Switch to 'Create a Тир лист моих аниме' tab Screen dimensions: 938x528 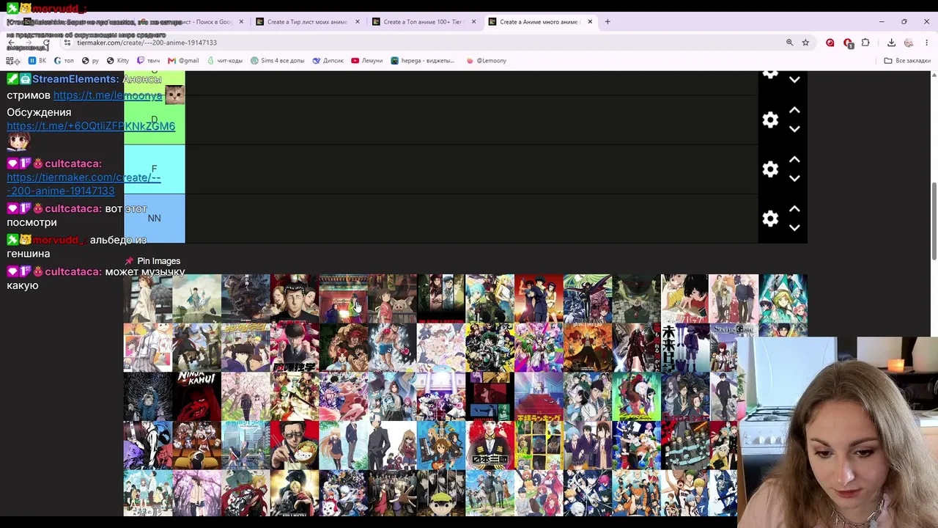coord(306,22)
